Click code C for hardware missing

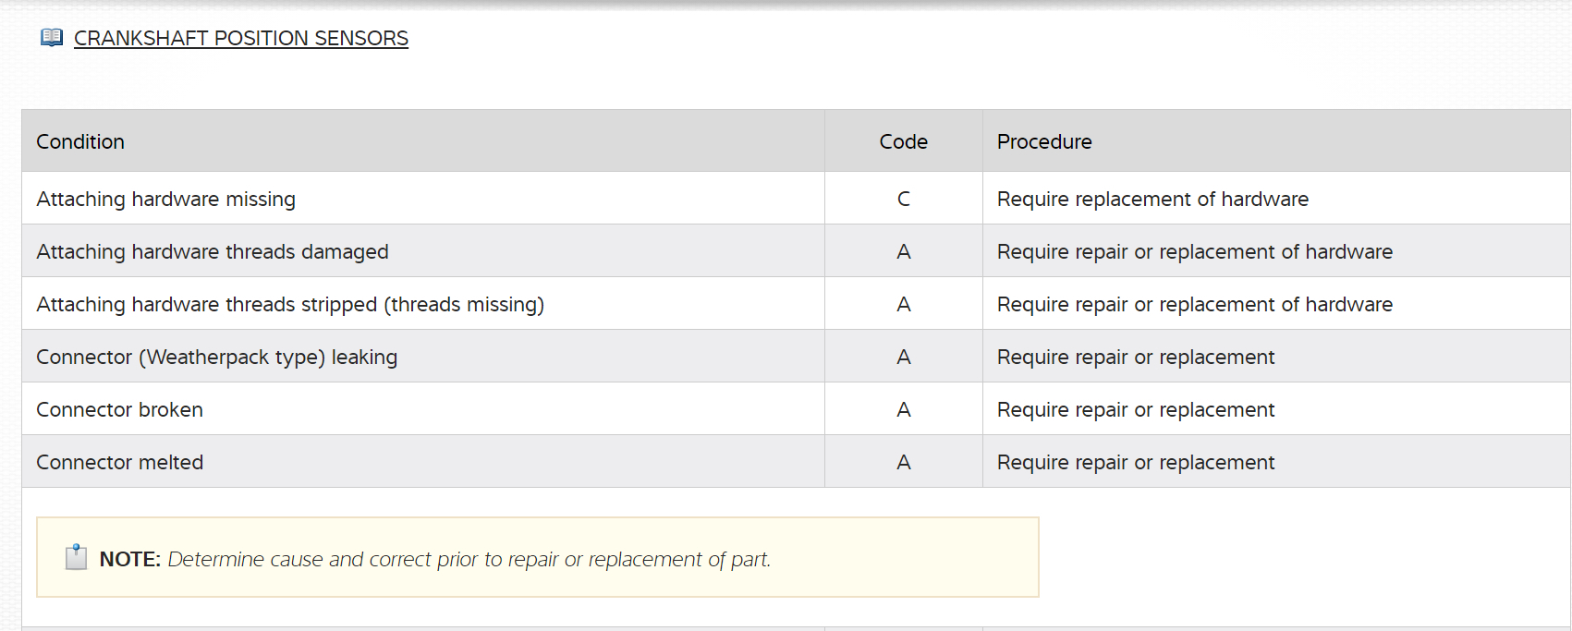[x=903, y=199]
